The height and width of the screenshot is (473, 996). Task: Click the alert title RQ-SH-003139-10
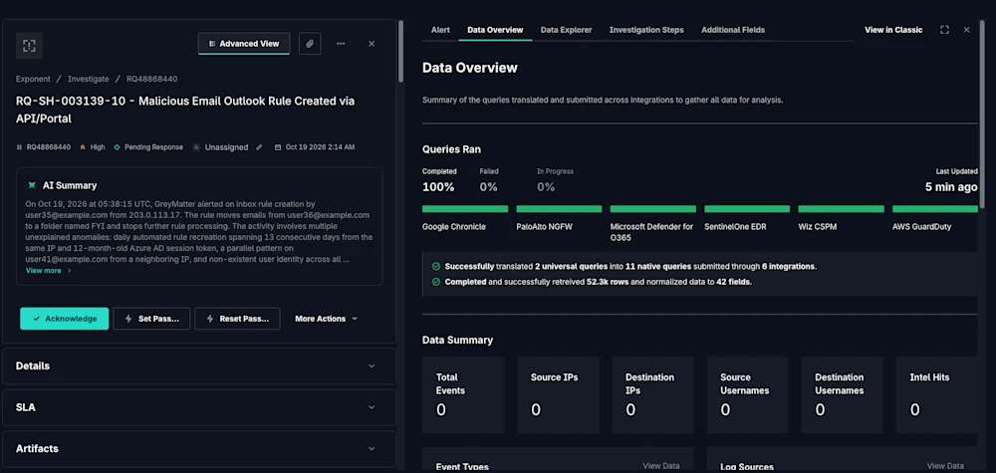(x=185, y=110)
